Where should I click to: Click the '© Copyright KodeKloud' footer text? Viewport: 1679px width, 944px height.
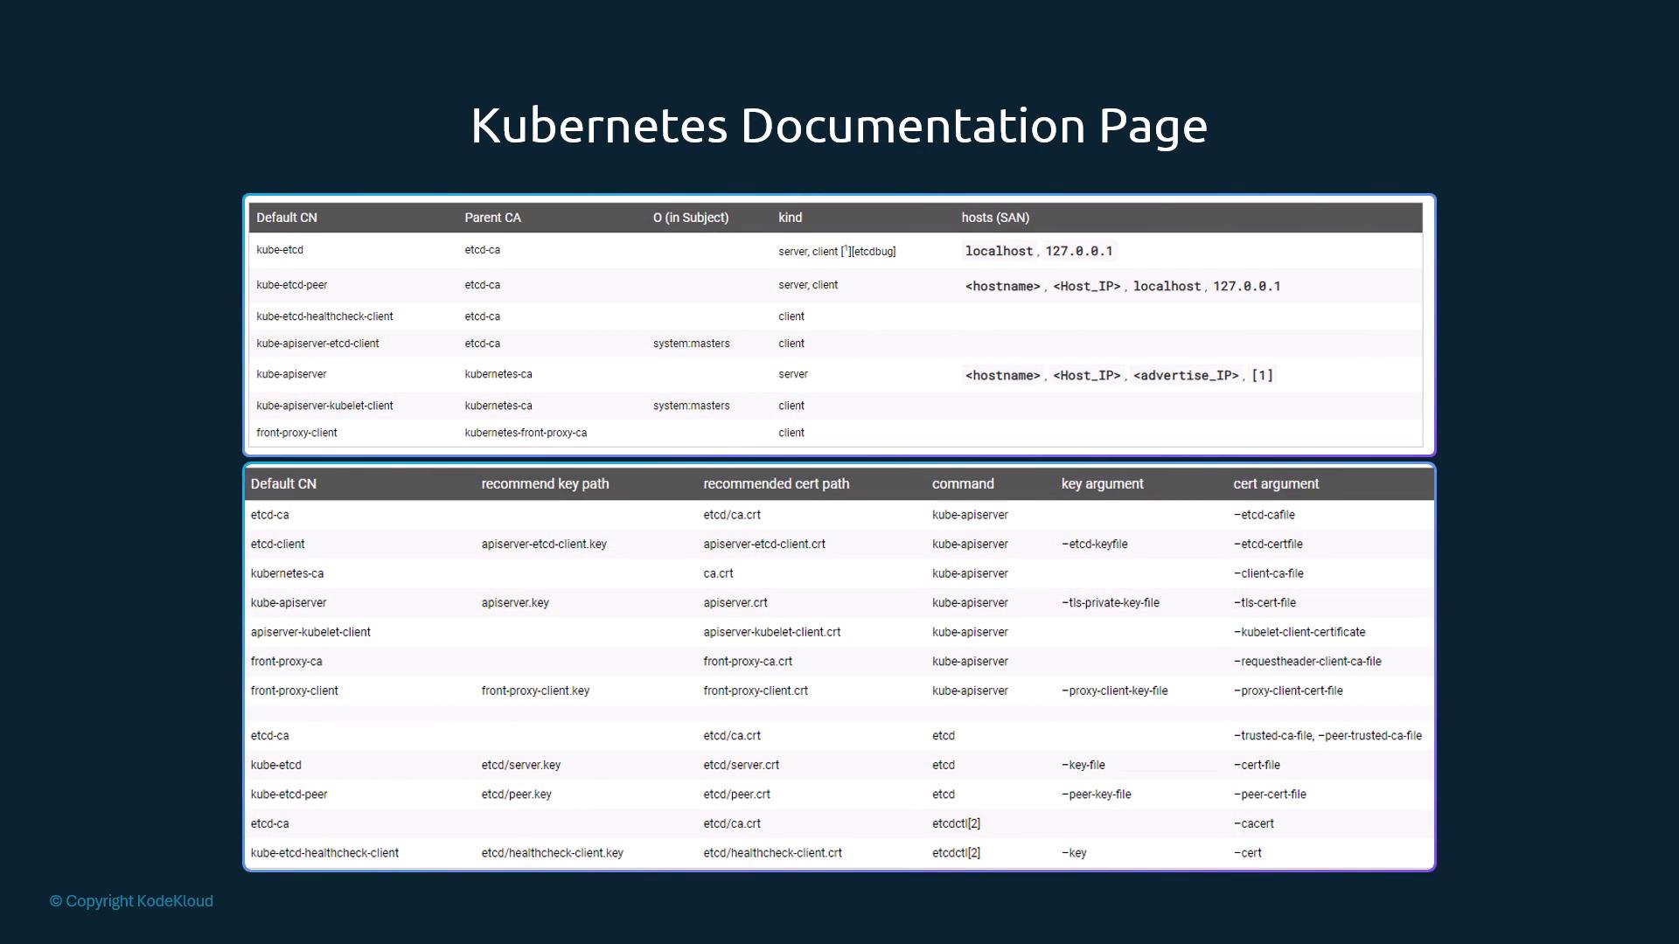pos(131,901)
